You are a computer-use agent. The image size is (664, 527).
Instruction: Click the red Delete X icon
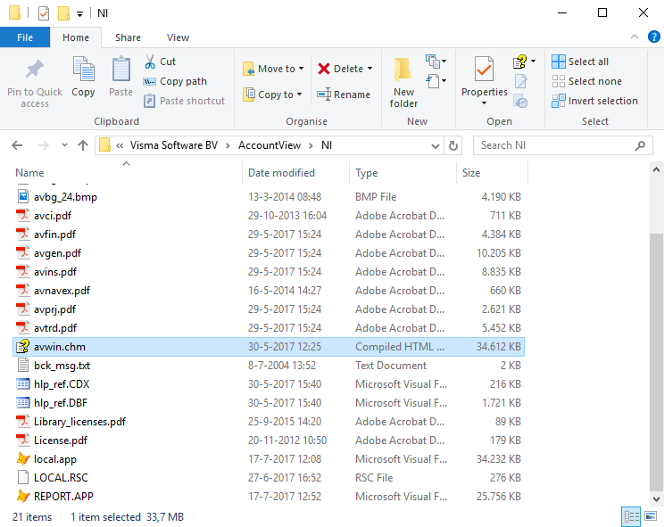(324, 69)
